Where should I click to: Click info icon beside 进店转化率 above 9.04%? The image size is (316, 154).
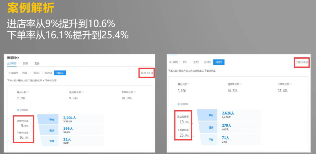pyautogui.click(x=83, y=93)
